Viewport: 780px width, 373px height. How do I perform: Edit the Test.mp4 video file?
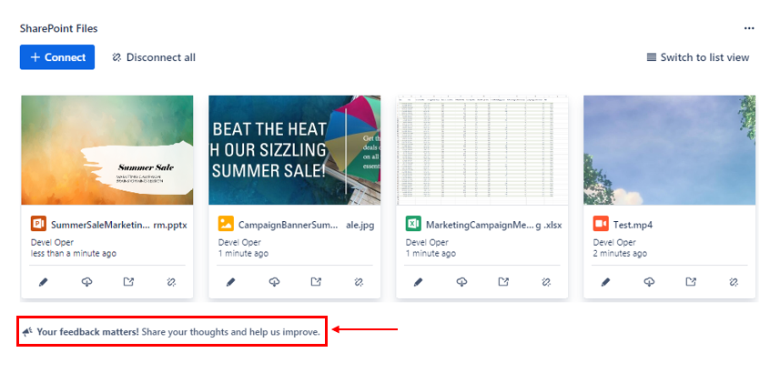pyautogui.click(x=606, y=282)
